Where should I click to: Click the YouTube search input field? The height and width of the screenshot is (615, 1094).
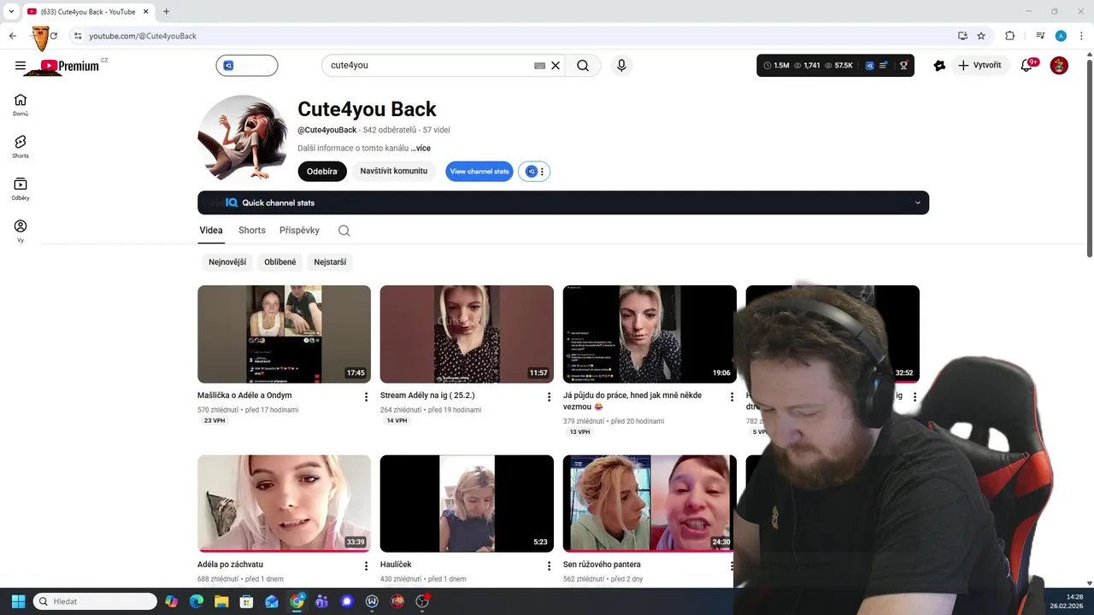pos(427,65)
